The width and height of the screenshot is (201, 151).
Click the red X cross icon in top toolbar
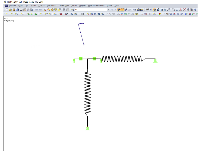(x=184, y=10)
